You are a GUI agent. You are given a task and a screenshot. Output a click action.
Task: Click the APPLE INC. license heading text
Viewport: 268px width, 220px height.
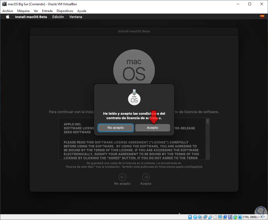pyautogui.click(x=72, y=124)
